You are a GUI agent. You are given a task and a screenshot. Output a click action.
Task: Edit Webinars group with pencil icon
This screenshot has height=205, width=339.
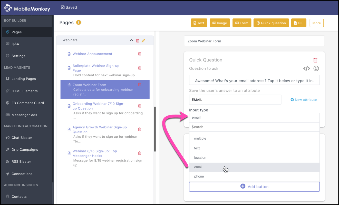click(143, 40)
